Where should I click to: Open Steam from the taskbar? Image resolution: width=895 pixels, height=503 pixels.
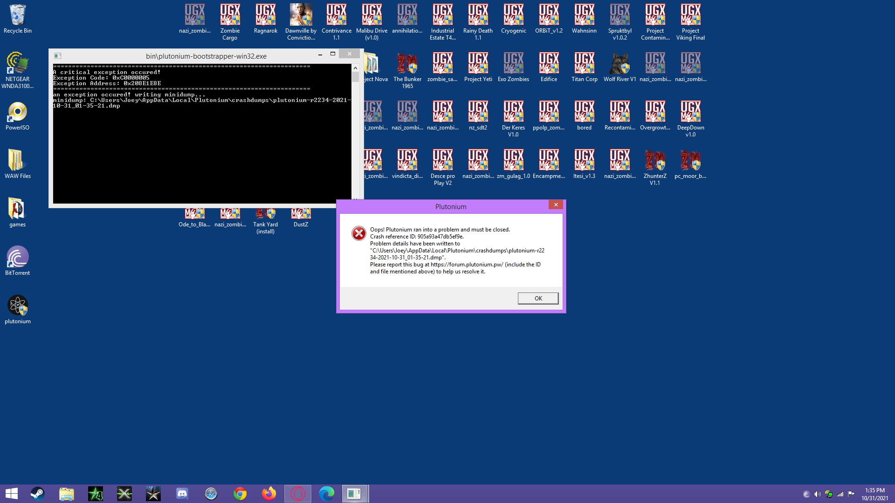38,494
